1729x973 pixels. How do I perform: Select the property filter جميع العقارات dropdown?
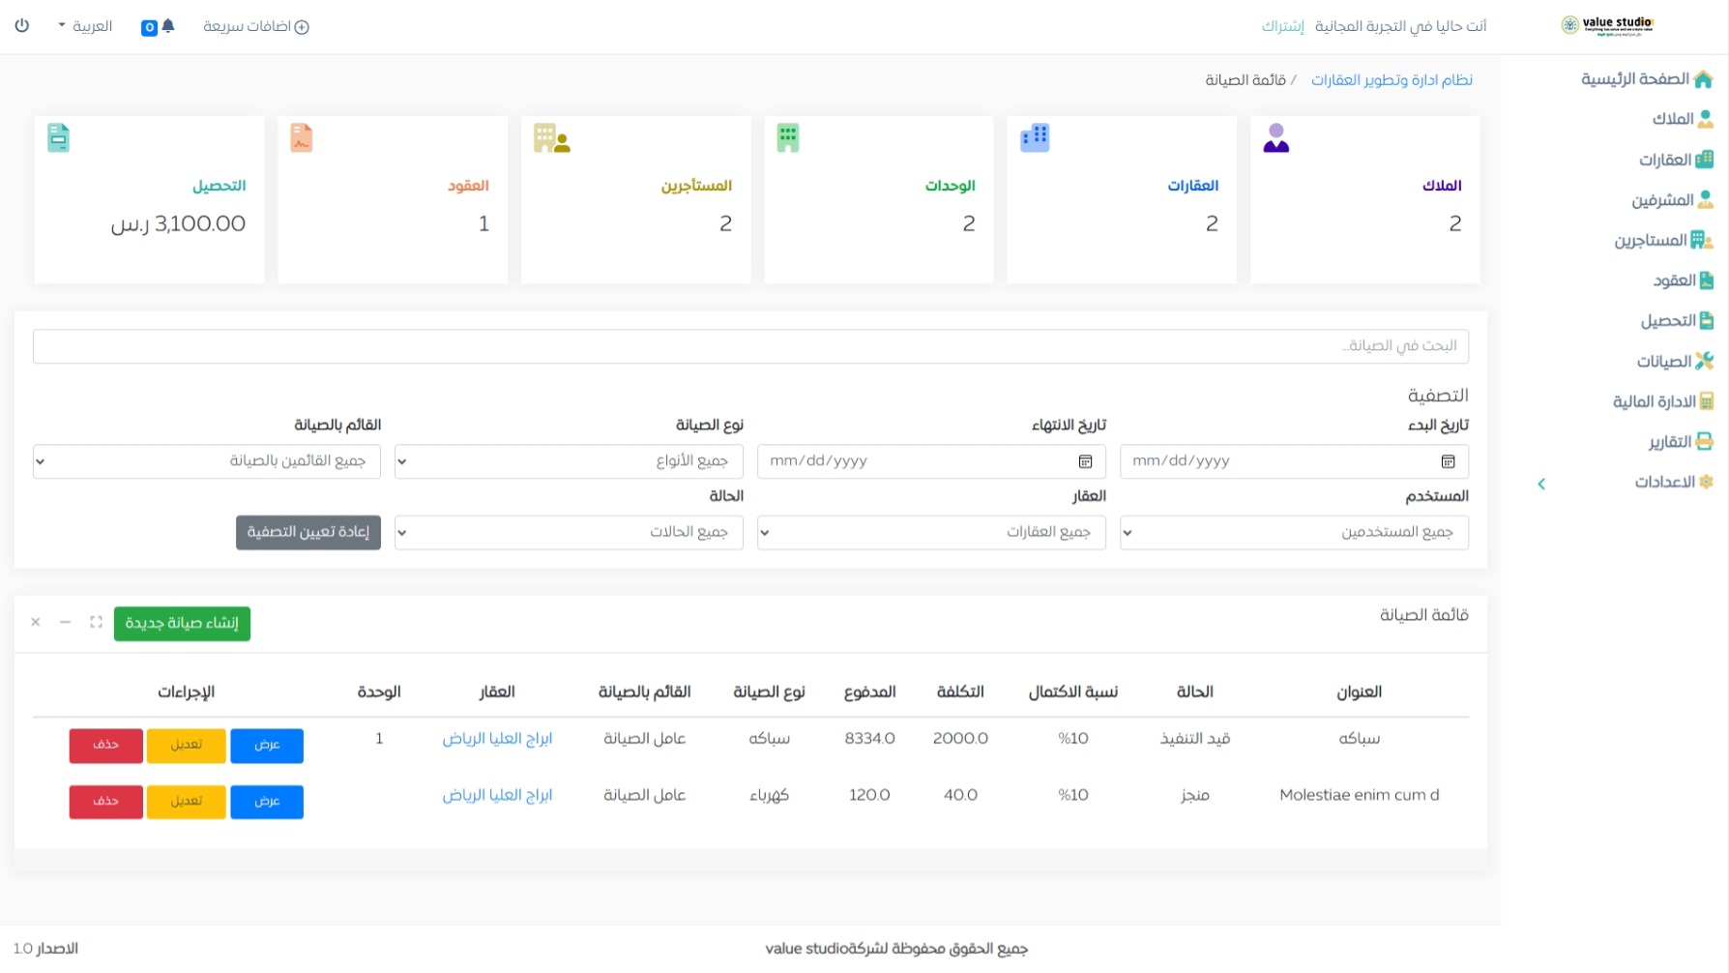click(x=931, y=533)
